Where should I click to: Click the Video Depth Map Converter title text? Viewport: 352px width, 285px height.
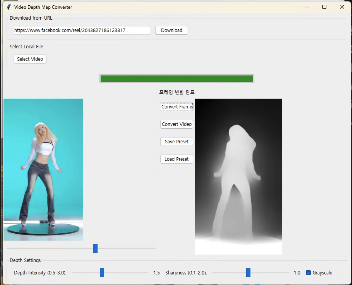[43, 7]
